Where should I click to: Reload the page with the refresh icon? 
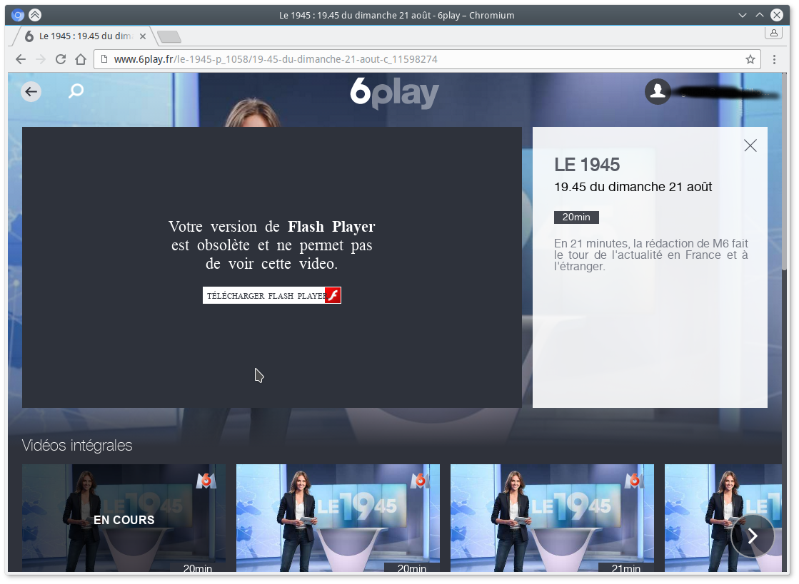pyautogui.click(x=61, y=59)
